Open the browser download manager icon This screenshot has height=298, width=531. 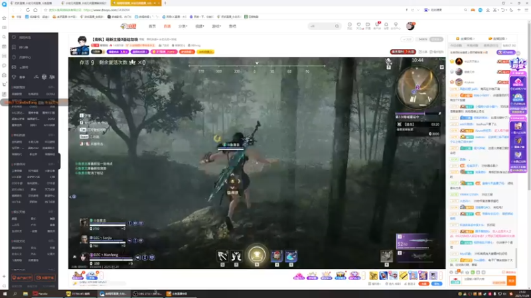tap(488, 10)
